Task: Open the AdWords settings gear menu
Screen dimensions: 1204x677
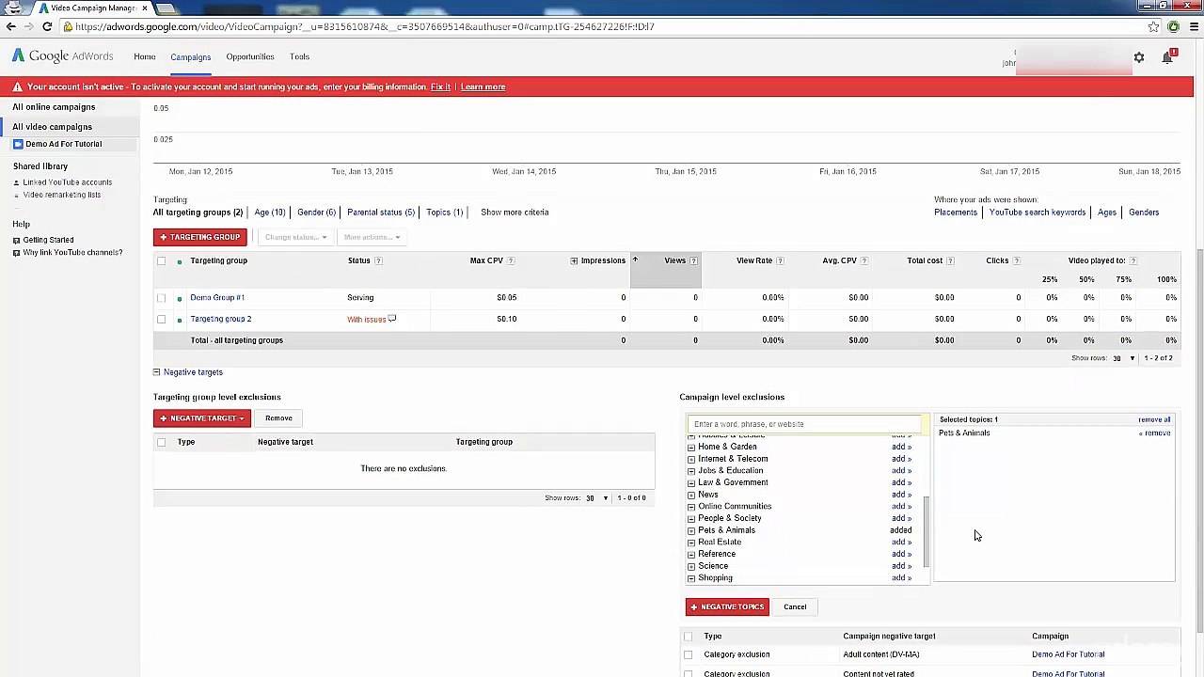Action: (1138, 58)
